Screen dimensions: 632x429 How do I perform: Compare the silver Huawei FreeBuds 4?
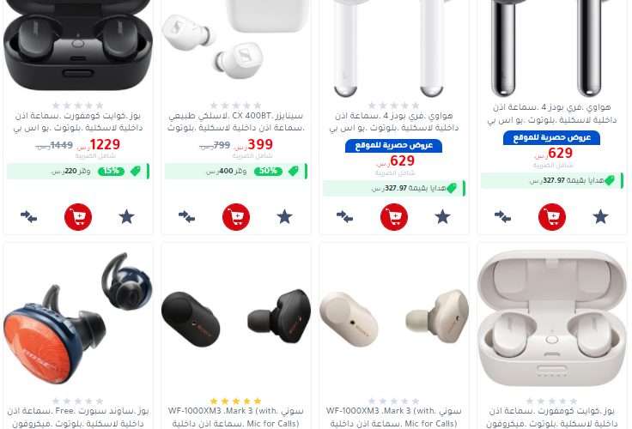[x=502, y=217]
